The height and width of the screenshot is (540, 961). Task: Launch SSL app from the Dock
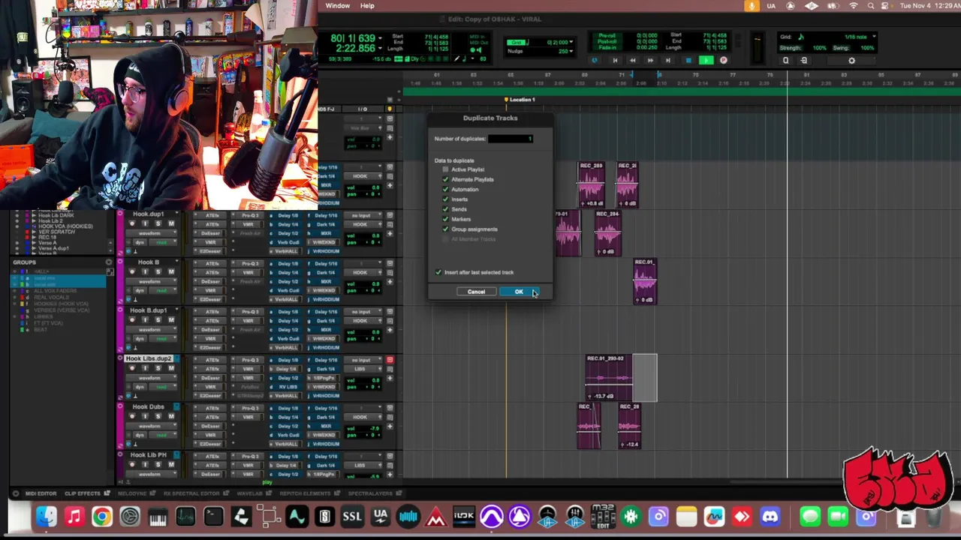tap(352, 517)
